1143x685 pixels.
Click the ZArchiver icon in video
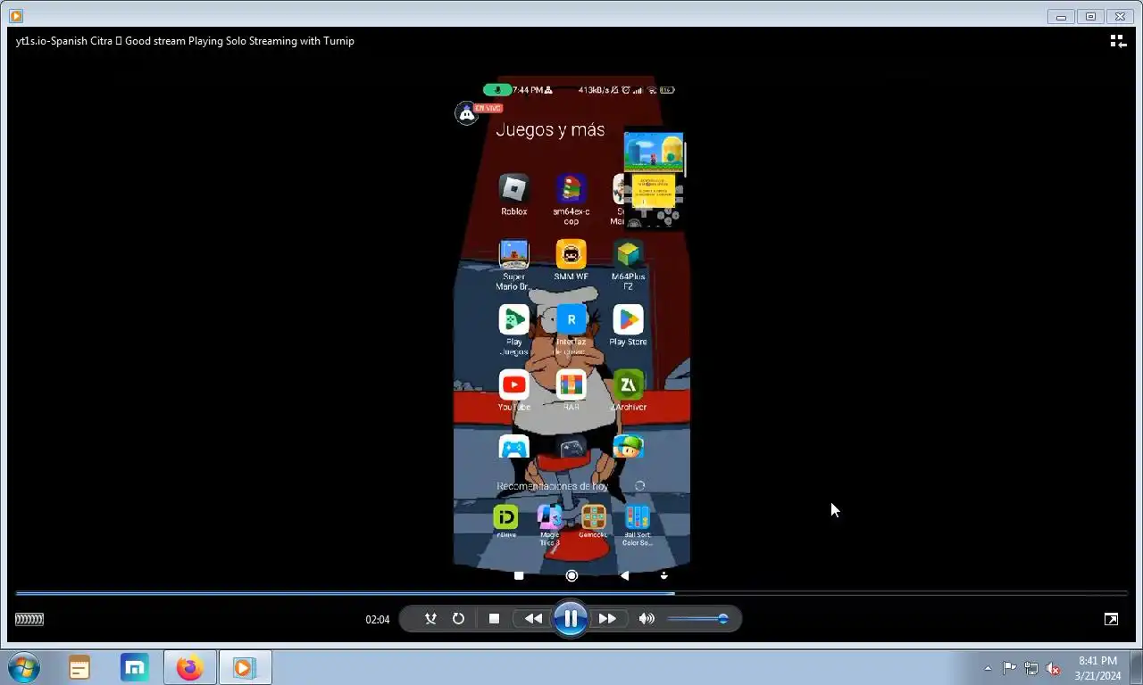click(x=628, y=384)
